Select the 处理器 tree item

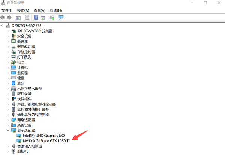click(22, 41)
